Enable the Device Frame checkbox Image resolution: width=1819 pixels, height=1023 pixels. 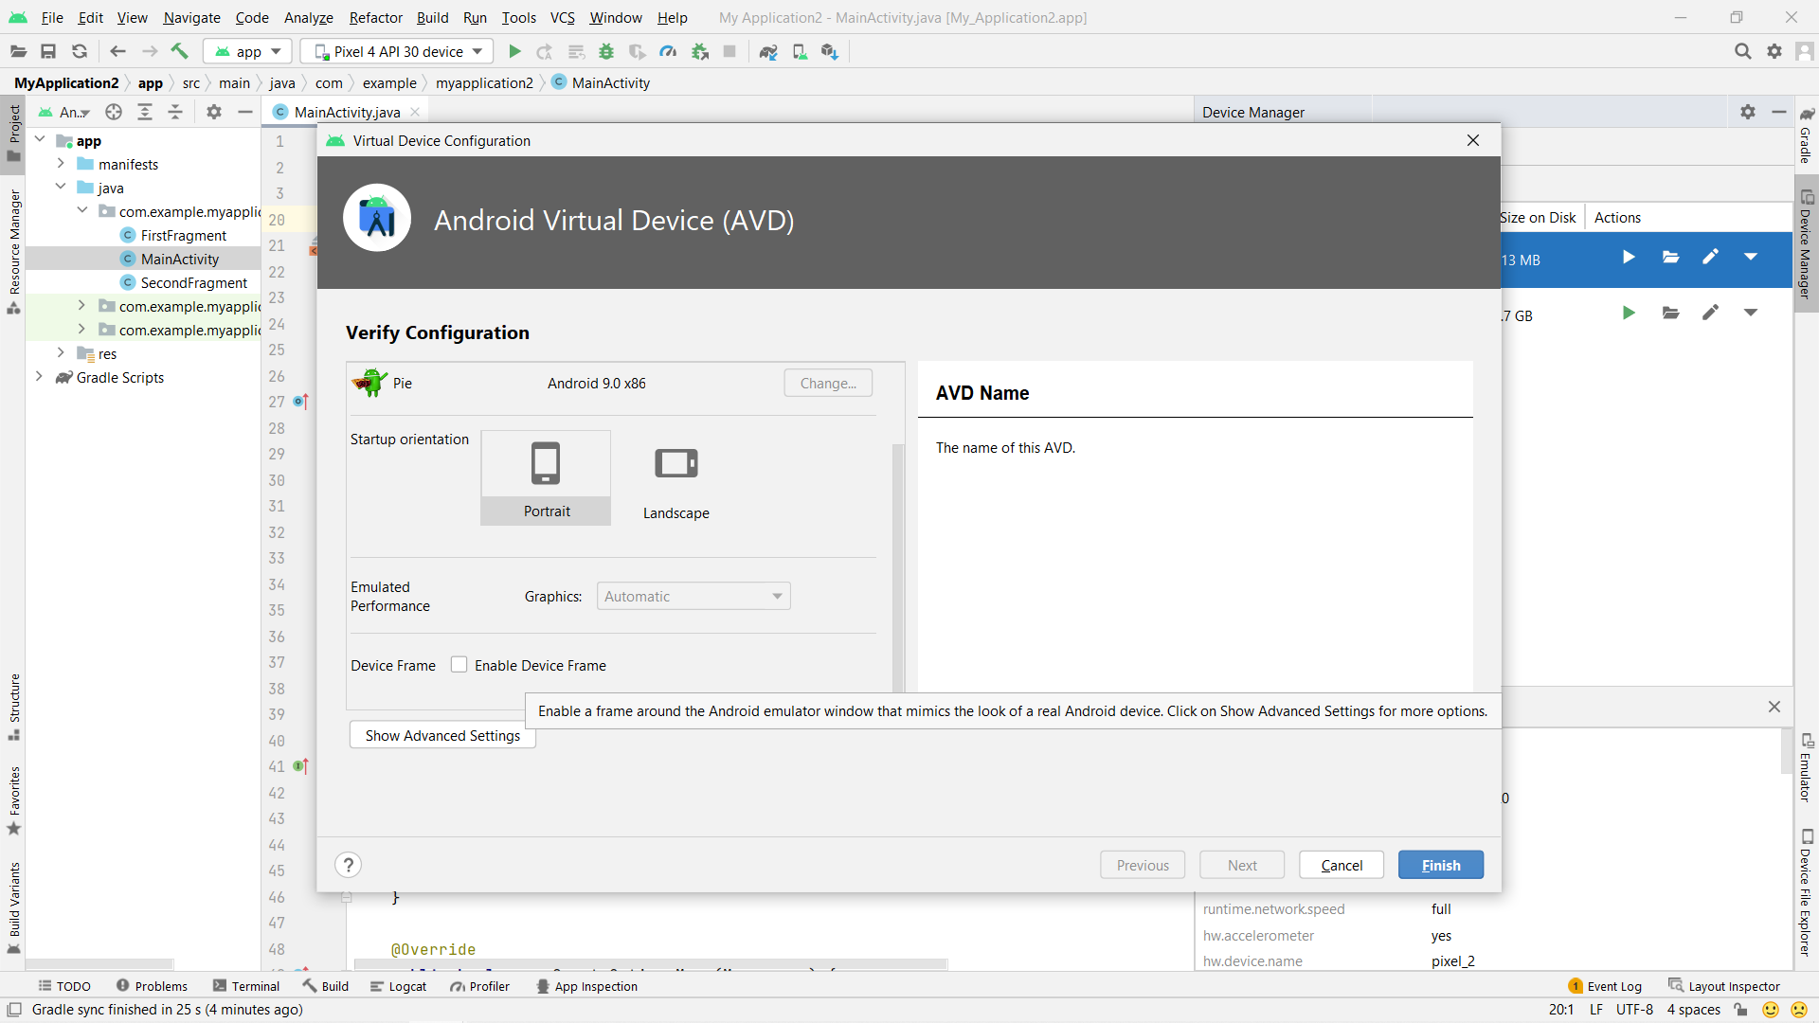click(x=459, y=665)
